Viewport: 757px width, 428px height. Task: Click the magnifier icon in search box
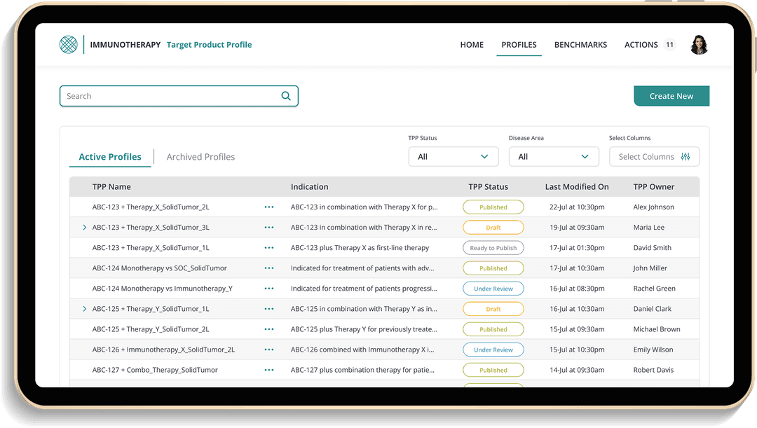[286, 97]
